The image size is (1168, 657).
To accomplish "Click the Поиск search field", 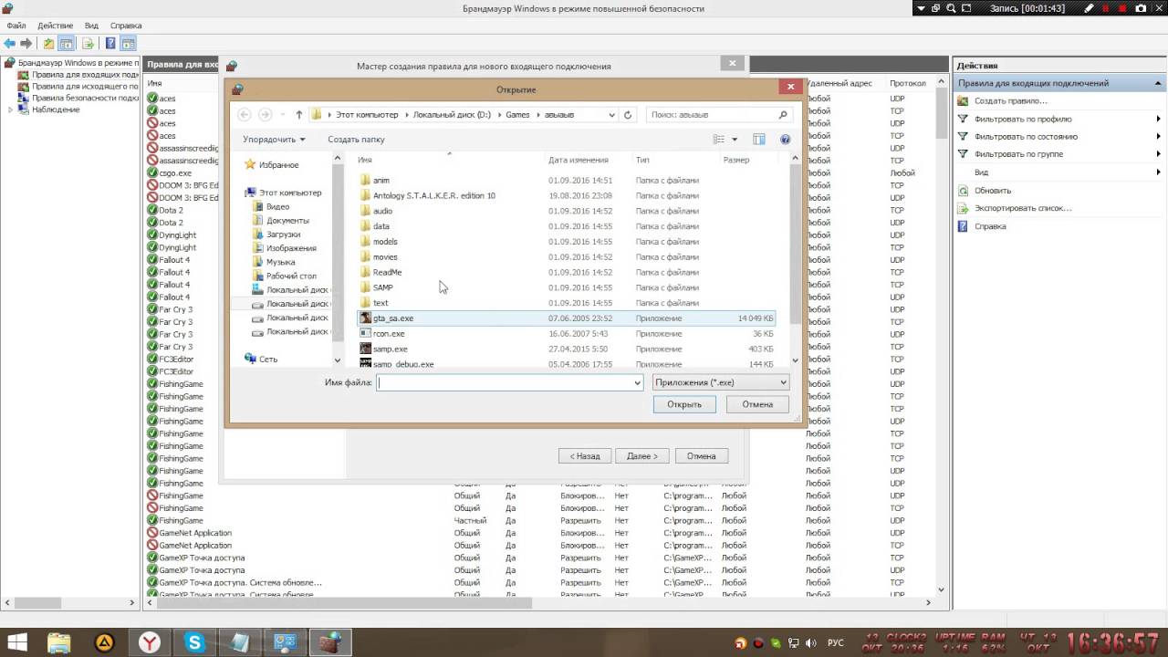I will (x=718, y=115).
